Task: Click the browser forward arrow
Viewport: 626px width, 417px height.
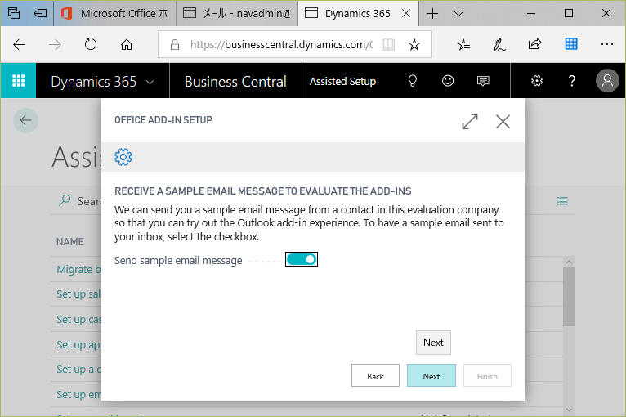Action: pos(55,44)
